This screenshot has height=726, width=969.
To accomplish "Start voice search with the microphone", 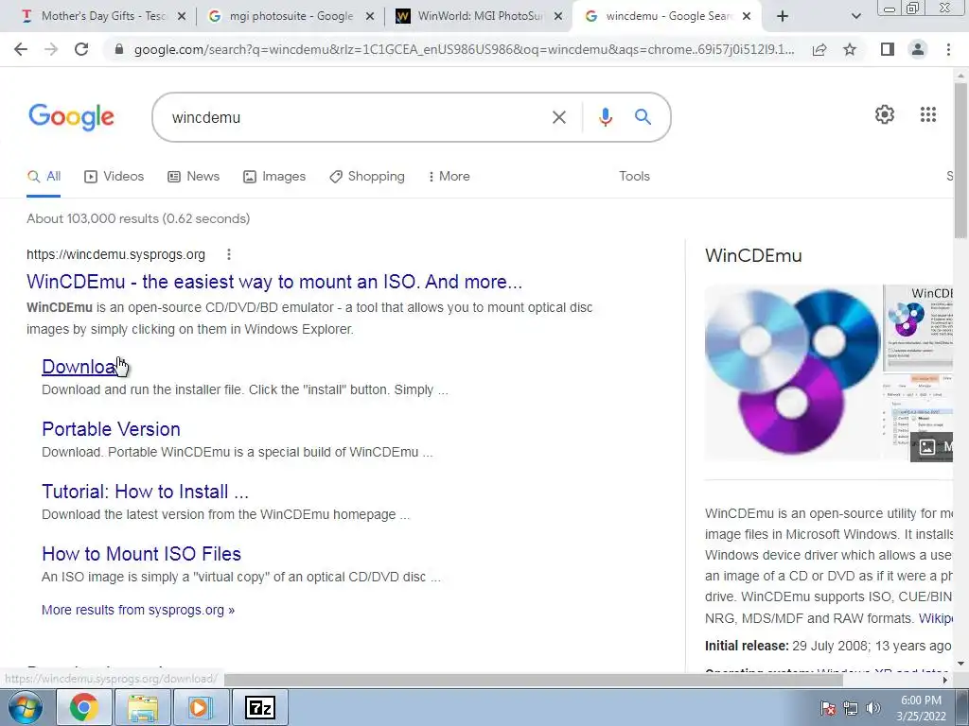I will point(606,117).
